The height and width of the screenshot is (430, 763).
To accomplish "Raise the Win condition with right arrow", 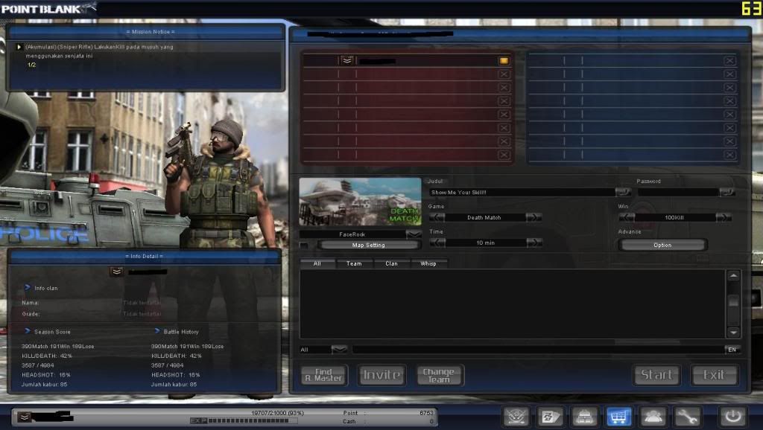I will point(724,217).
